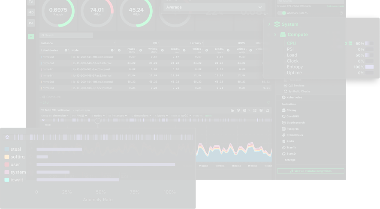Image resolution: width=380 pixels, height=209 pixels.
Task: Click the Traefik icon
Action: tap(284, 148)
